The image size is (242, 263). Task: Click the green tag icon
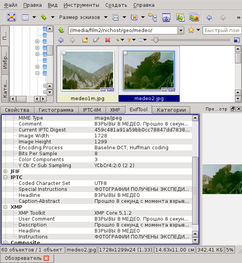click(x=117, y=40)
